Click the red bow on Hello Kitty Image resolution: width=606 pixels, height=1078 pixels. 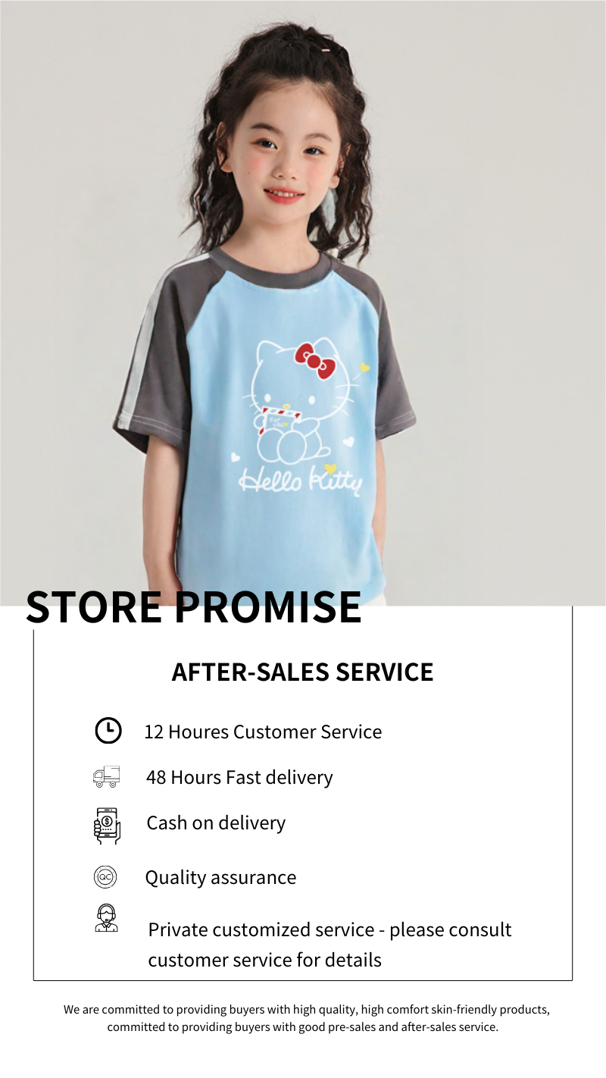pos(315,361)
